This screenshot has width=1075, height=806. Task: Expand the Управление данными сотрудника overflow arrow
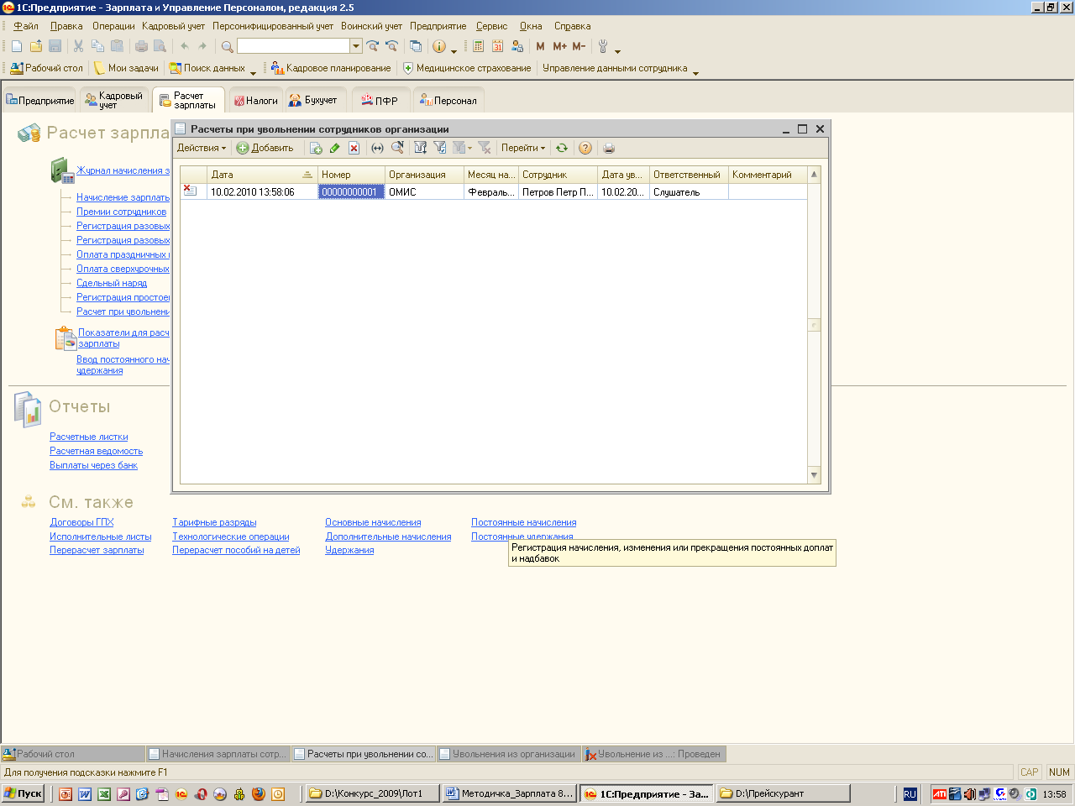(x=695, y=72)
